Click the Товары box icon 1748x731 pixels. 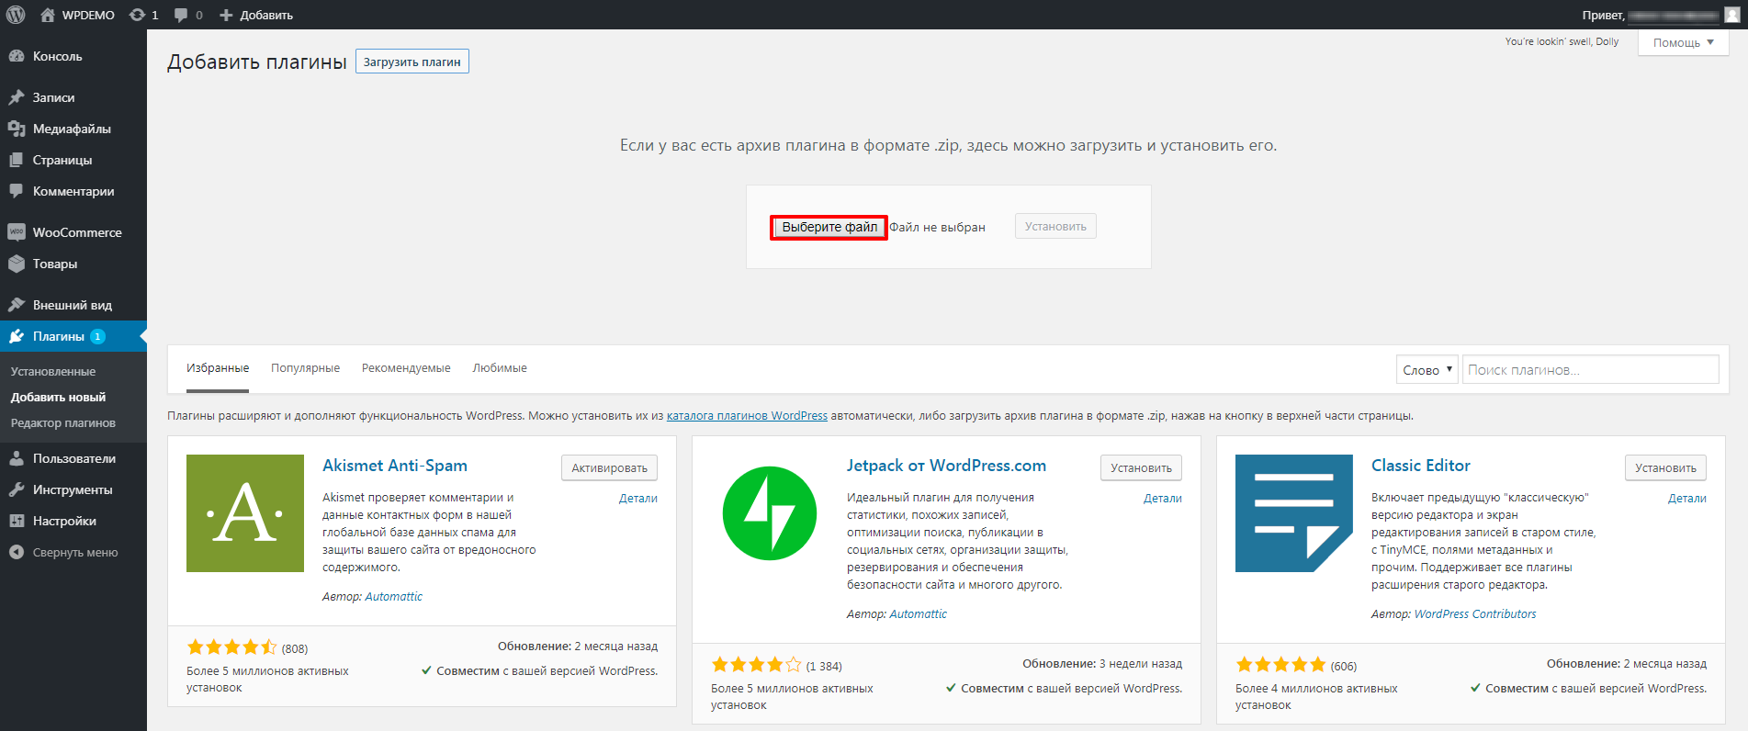tap(17, 264)
